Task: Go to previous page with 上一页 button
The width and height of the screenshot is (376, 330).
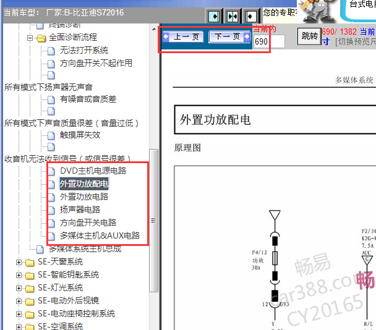Action: click(x=183, y=37)
